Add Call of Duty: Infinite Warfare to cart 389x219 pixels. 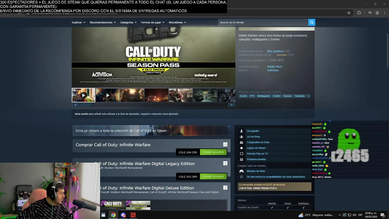[x=213, y=152]
